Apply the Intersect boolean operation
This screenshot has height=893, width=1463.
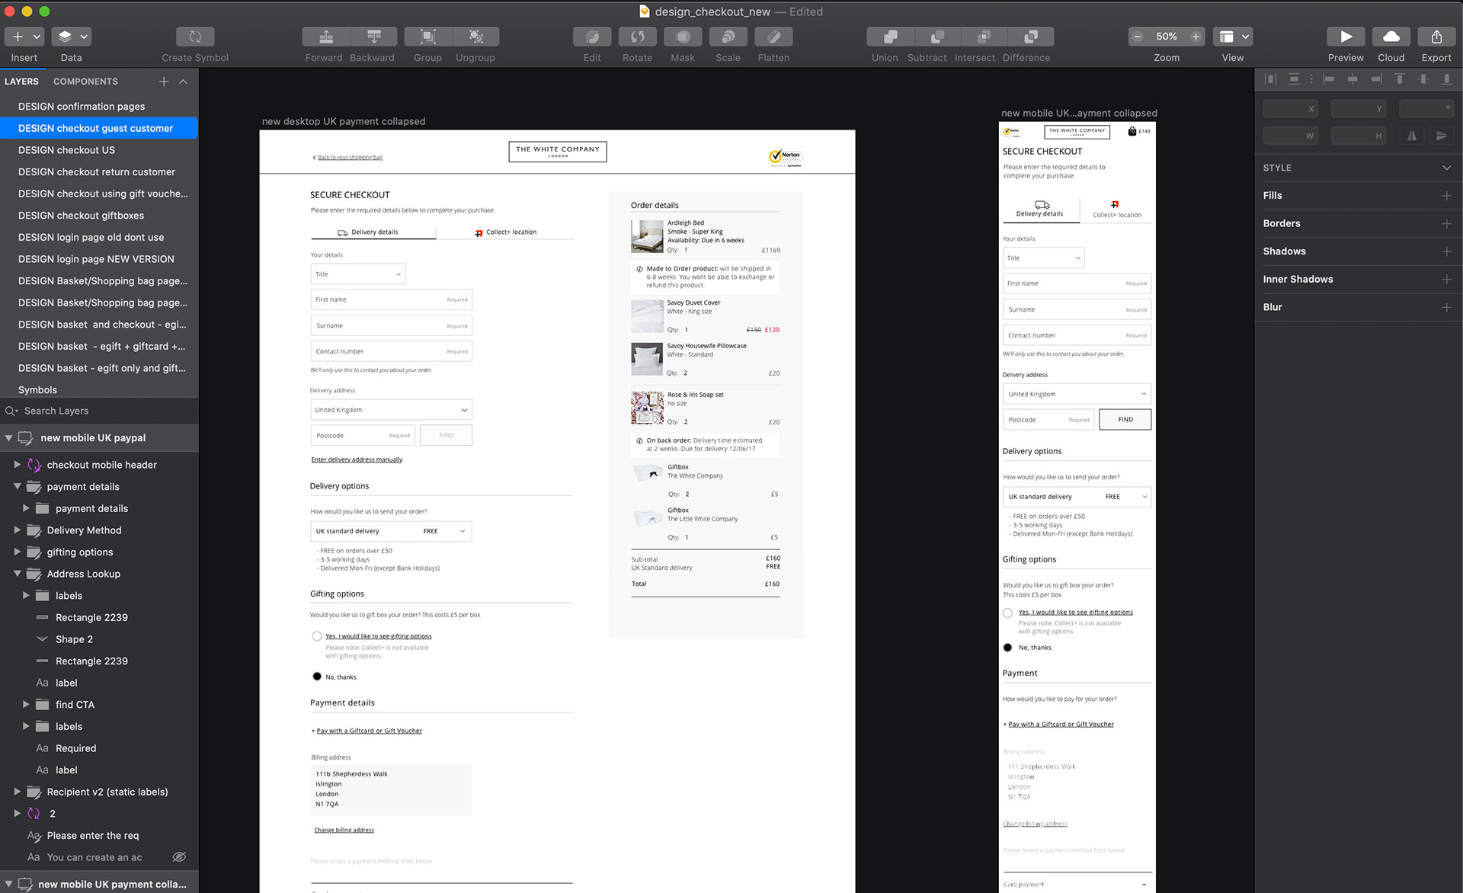point(984,37)
